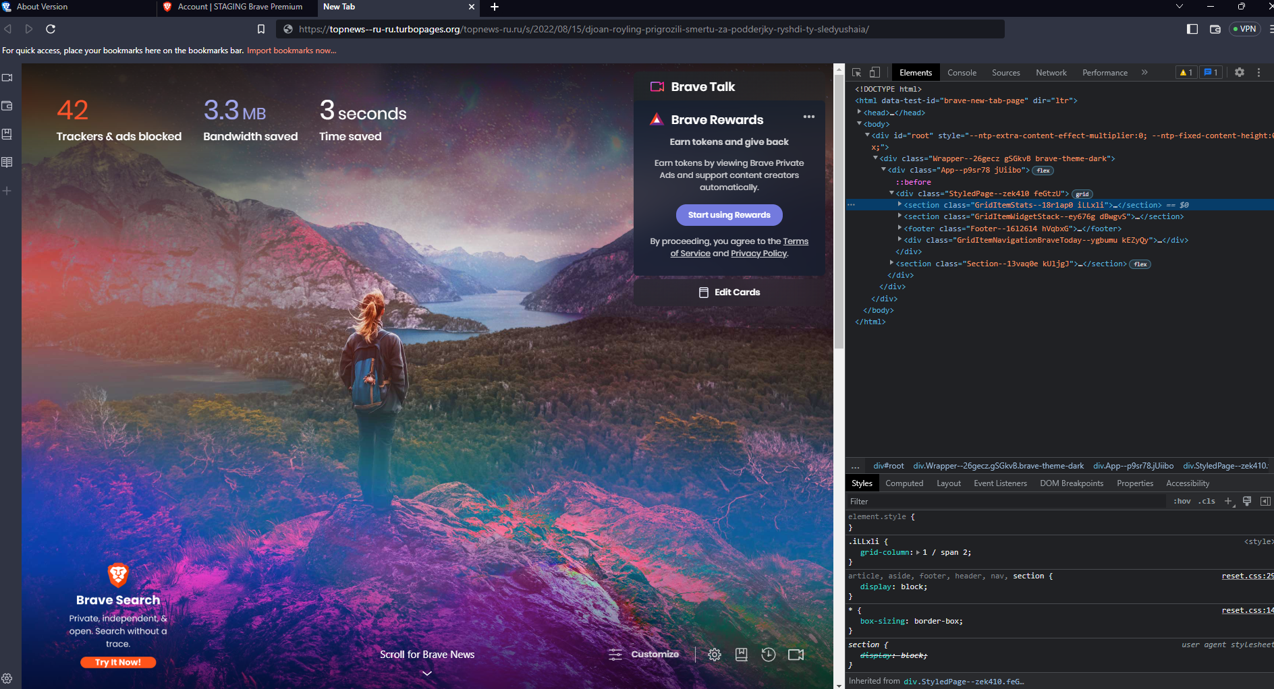This screenshot has height=689, width=1274.
Task: Expand GridItemStats section node
Action: tap(899, 204)
